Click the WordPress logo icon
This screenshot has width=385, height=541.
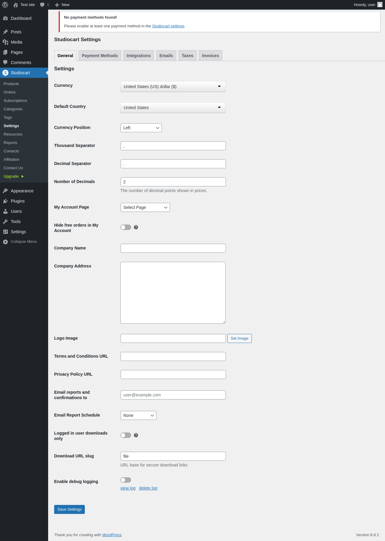5,5
